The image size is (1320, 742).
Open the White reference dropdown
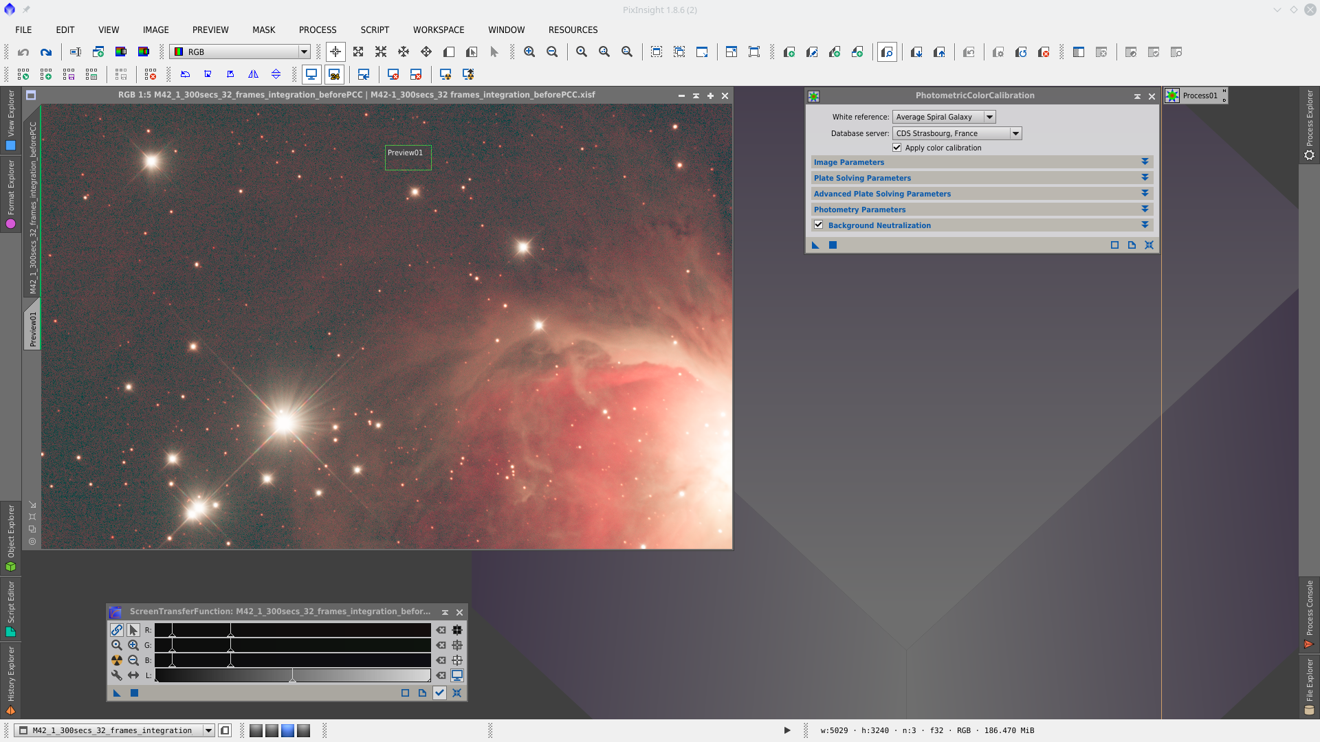(989, 117)
